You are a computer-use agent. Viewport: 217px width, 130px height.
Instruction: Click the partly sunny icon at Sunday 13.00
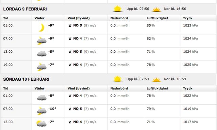[x=41, y=123]
